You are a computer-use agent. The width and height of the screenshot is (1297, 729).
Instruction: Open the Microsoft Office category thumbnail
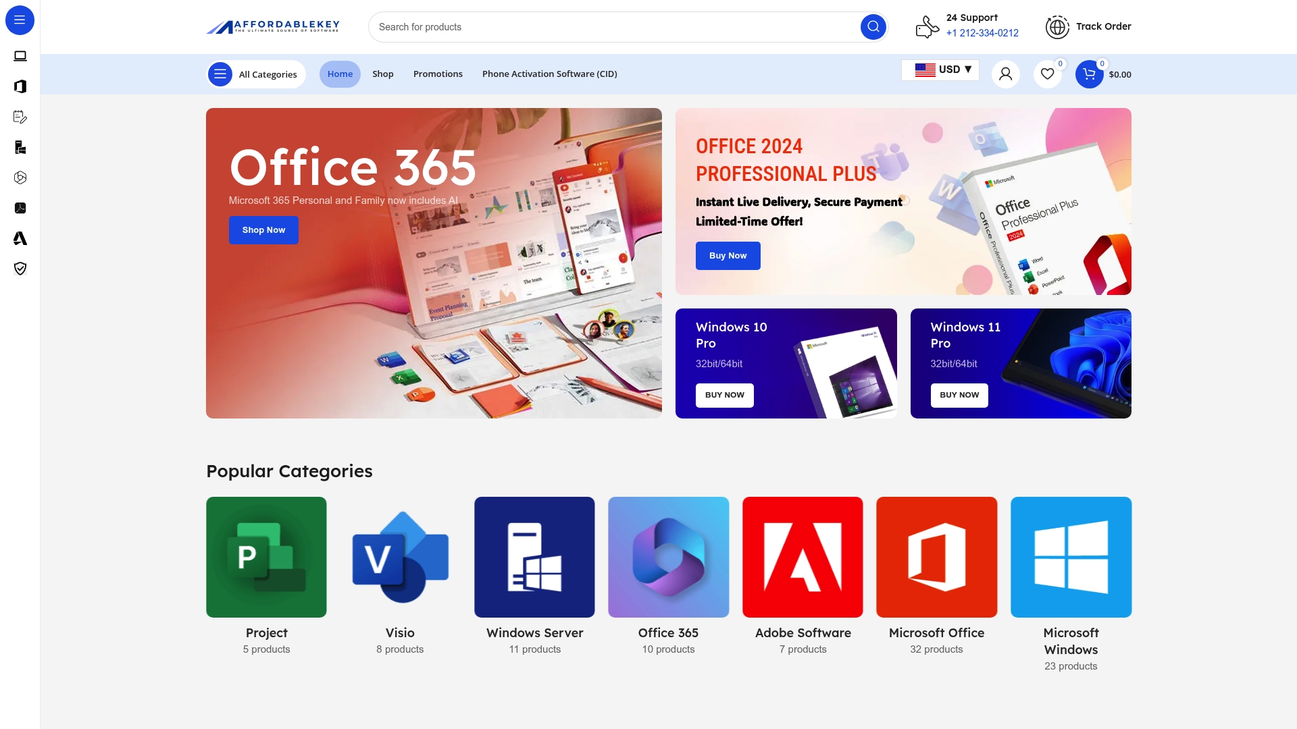(936, 558)
